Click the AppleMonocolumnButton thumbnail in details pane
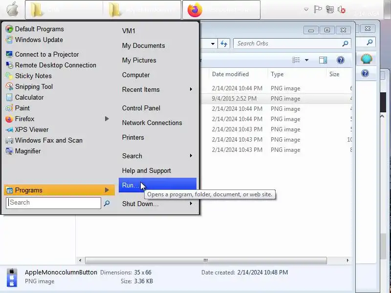The height and width of the screenshot is (293, 391). tap(12, 277)
